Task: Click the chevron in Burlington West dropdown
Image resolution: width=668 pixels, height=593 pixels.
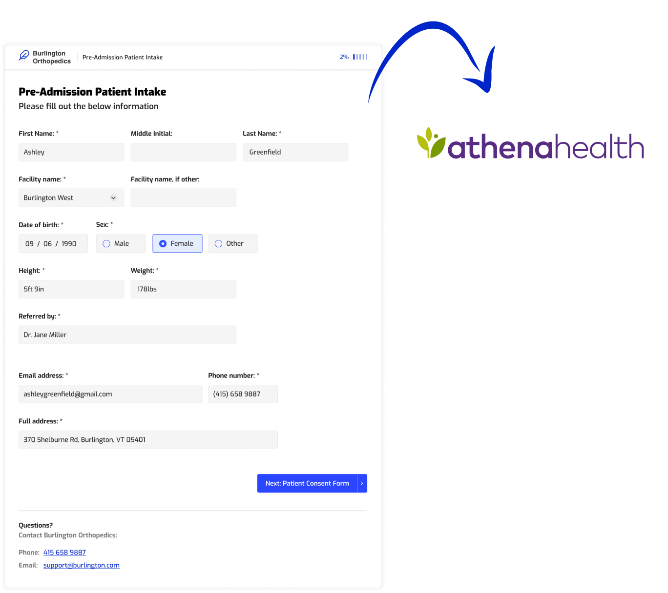Action: point(113,198)
